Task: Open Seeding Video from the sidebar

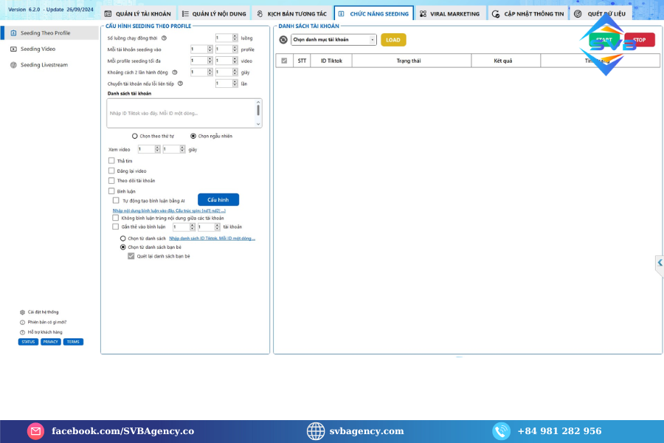Action: point(38,49)
